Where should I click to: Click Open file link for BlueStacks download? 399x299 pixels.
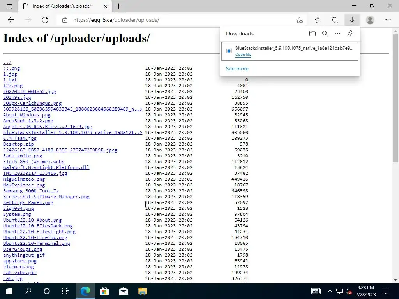coord(243,55)
